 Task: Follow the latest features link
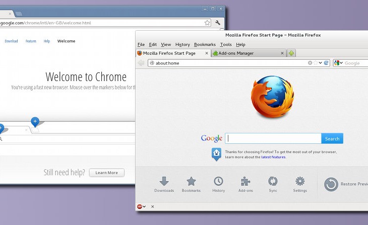click(273, 157)
